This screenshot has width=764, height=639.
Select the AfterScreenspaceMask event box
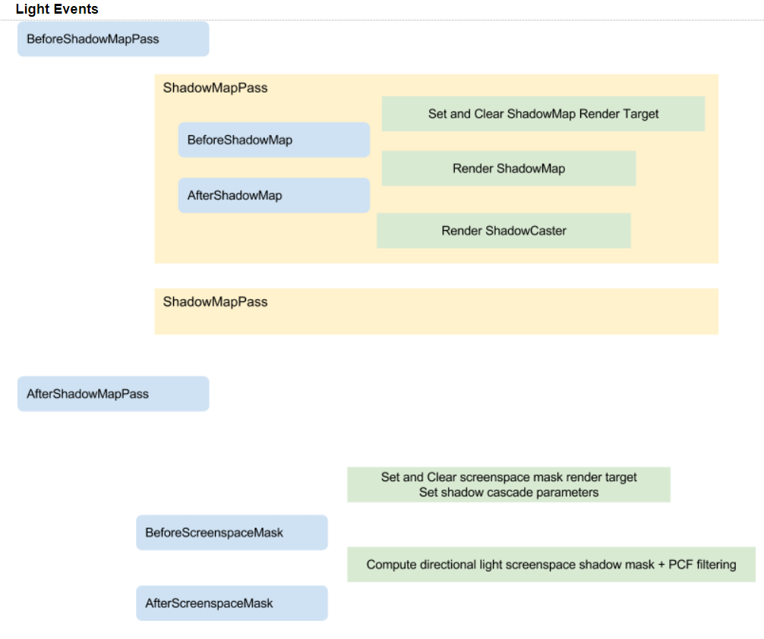click(x=232, y=603)
